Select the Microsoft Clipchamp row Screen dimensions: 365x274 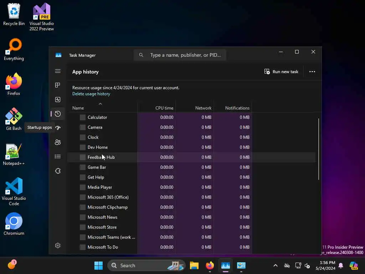coord(191,207)
